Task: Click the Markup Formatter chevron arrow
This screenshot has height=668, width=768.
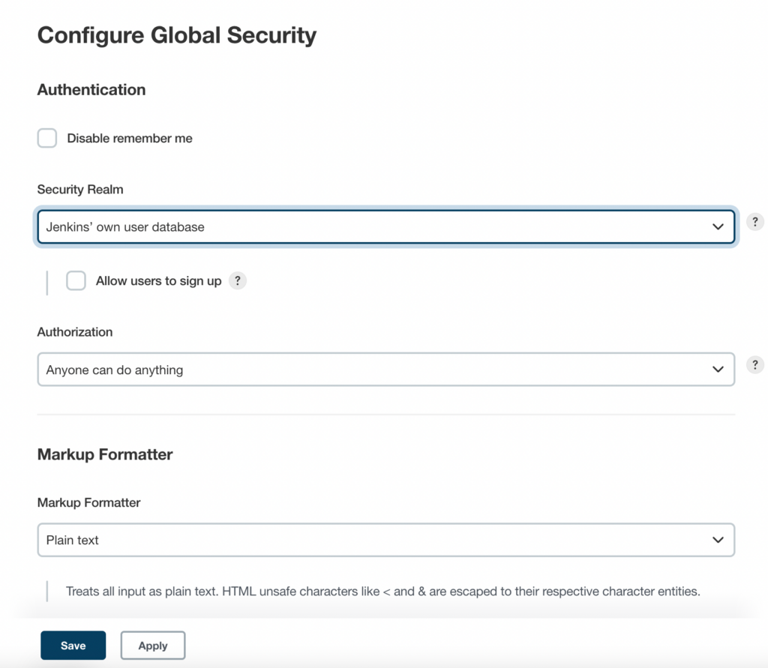Action: tap(719, 540)
